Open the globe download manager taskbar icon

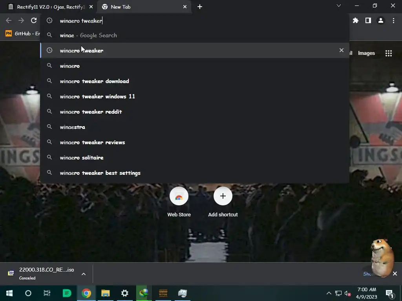(144, 293)
